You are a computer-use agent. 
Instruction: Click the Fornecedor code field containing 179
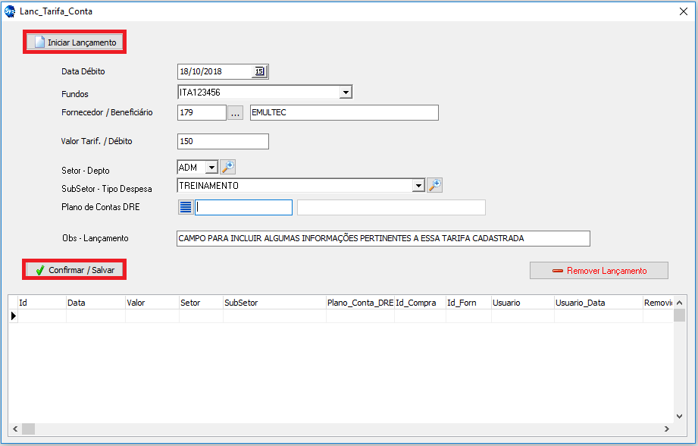pyautogui.click(x=201, y=112)
